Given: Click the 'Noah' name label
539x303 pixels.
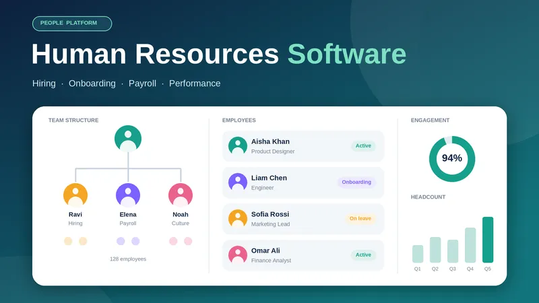Looking at the screenshot, I should point(181,214).
